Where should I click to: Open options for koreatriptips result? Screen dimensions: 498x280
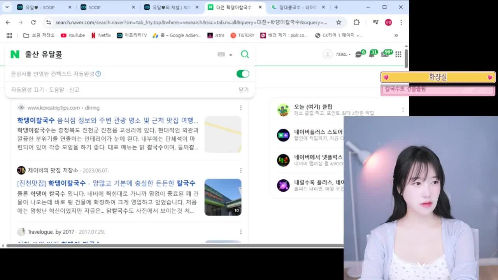(x=240, y=108)
